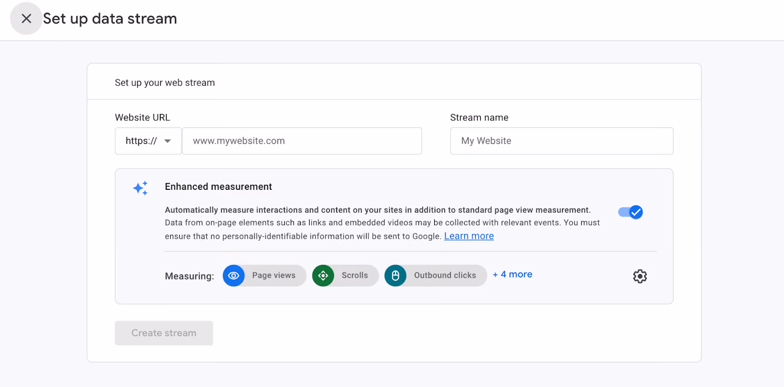The width and height of the screenshot is (784, 387).
Task: Click the Stream name input field
Action: [562, 141]
